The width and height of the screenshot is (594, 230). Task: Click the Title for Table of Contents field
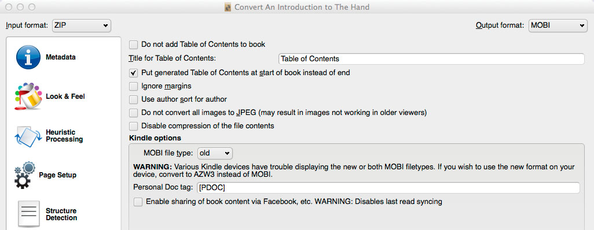tap(431, 59)
